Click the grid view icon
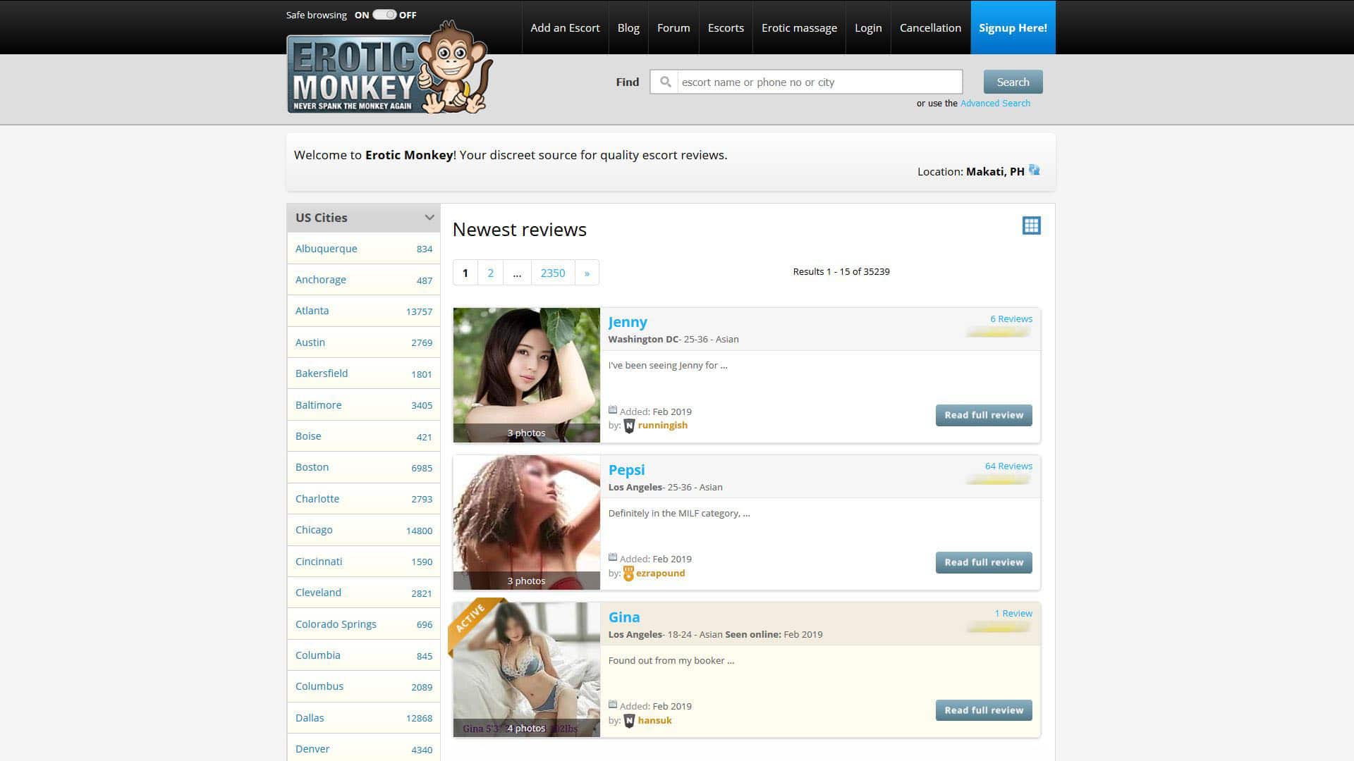 pyautogui.click(x=1031, y=225)
